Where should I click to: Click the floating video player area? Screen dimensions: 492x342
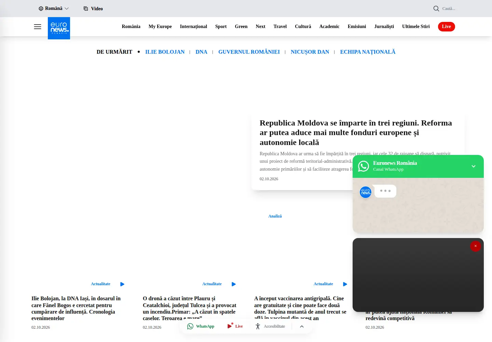point(418,275)
